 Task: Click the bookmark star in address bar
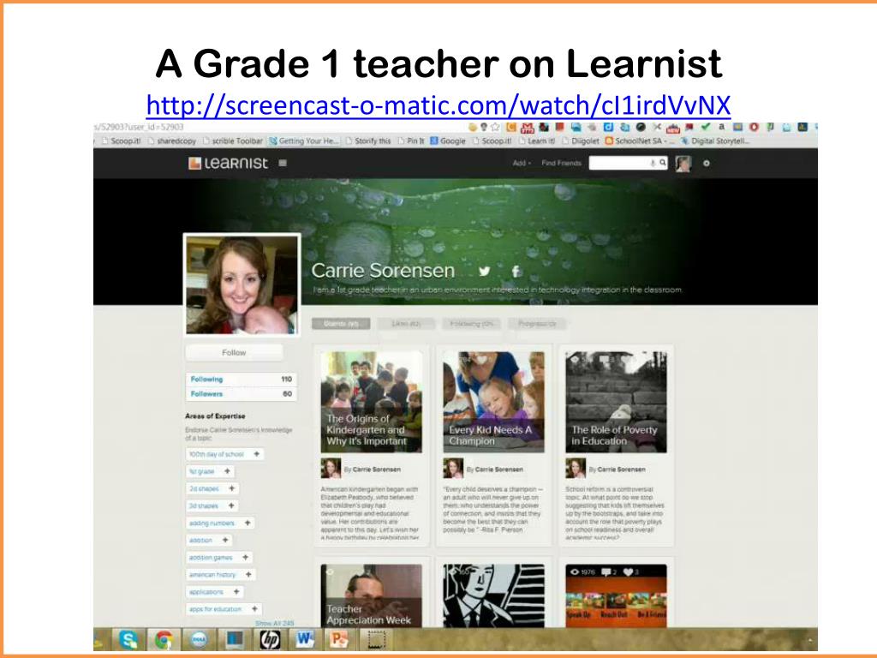pyautogui.click(x=495, y=127)
